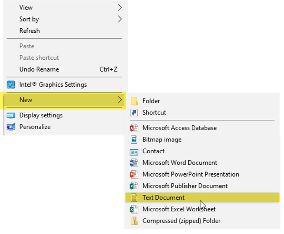The width and height of the screenshot is (284, 234).
Task: Choose Refresh from the context menu
Action: coord(30,31)
